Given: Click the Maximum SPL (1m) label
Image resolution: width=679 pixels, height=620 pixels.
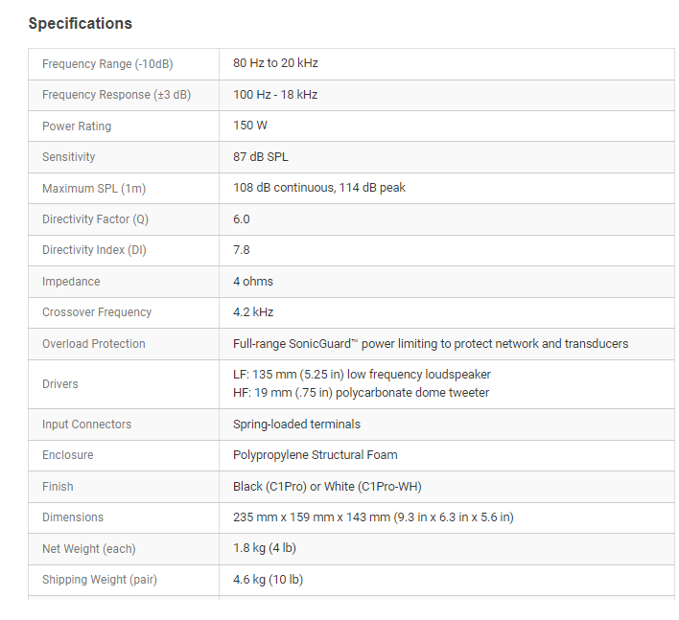Looking at the screenshot, I should pos(94,188).
